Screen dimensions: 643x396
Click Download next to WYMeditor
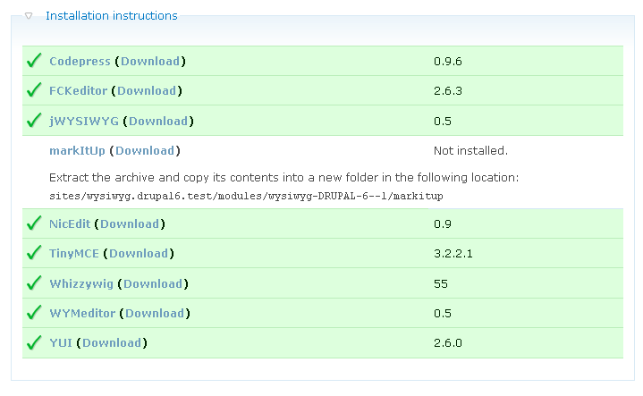point(155,313)
